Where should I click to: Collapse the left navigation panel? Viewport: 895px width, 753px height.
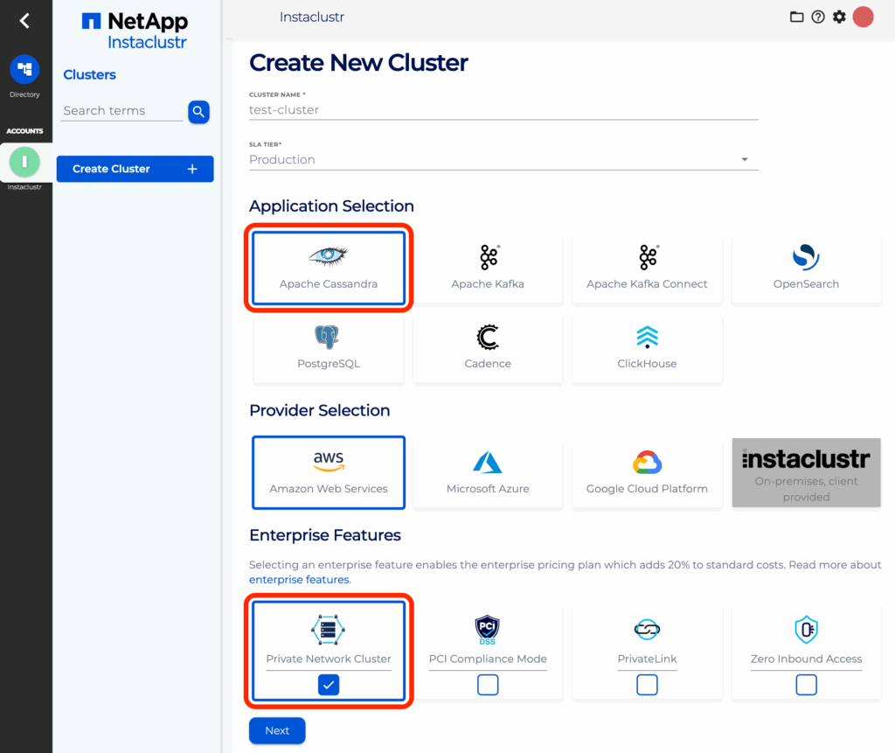[x=25, y=19]
